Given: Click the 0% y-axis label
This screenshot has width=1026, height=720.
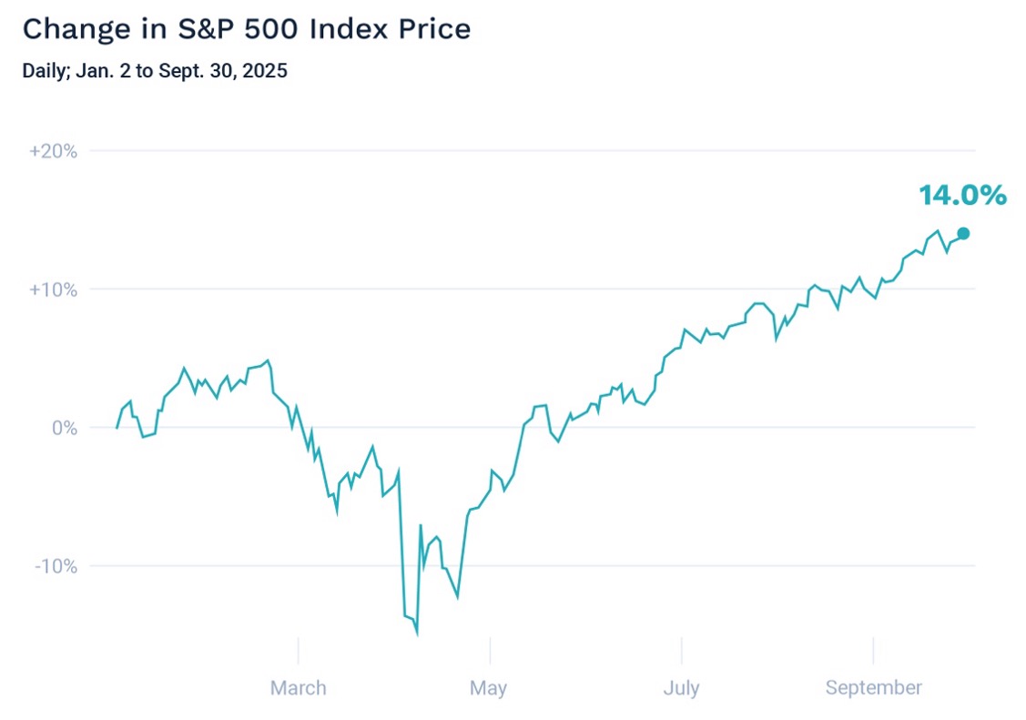Looking at the screenshot, I should tap(63, 428).
